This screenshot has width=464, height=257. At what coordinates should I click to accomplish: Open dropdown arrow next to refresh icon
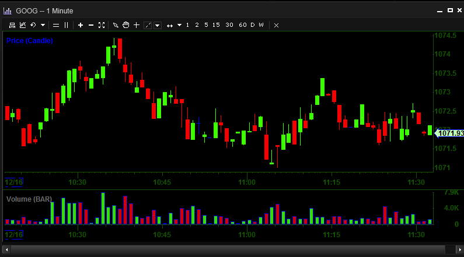click(43, 25)
